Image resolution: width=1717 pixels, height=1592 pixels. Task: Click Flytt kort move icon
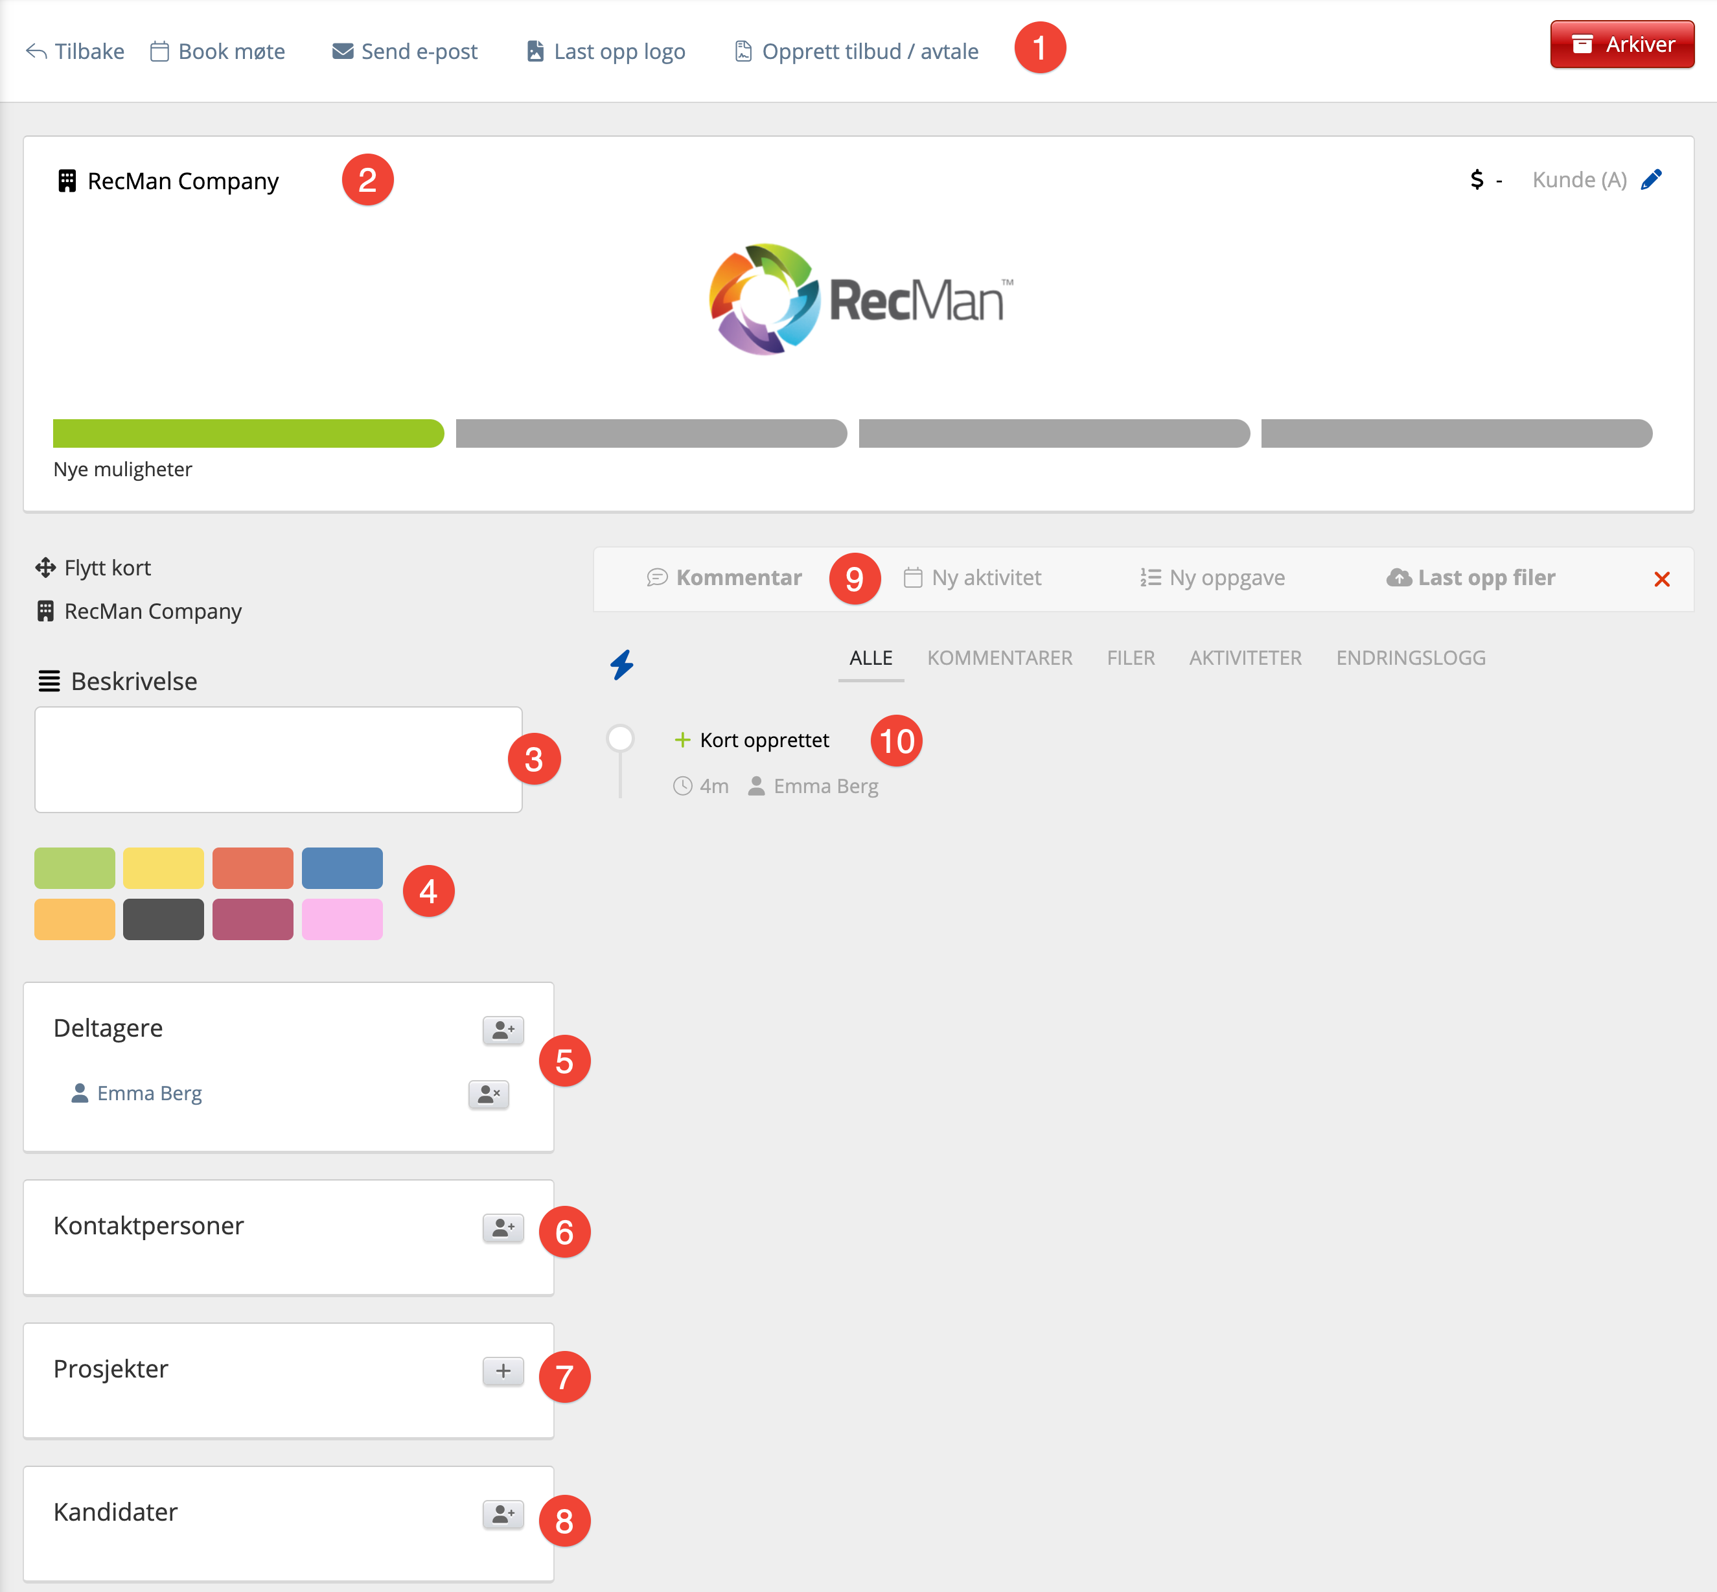(45, 568)
